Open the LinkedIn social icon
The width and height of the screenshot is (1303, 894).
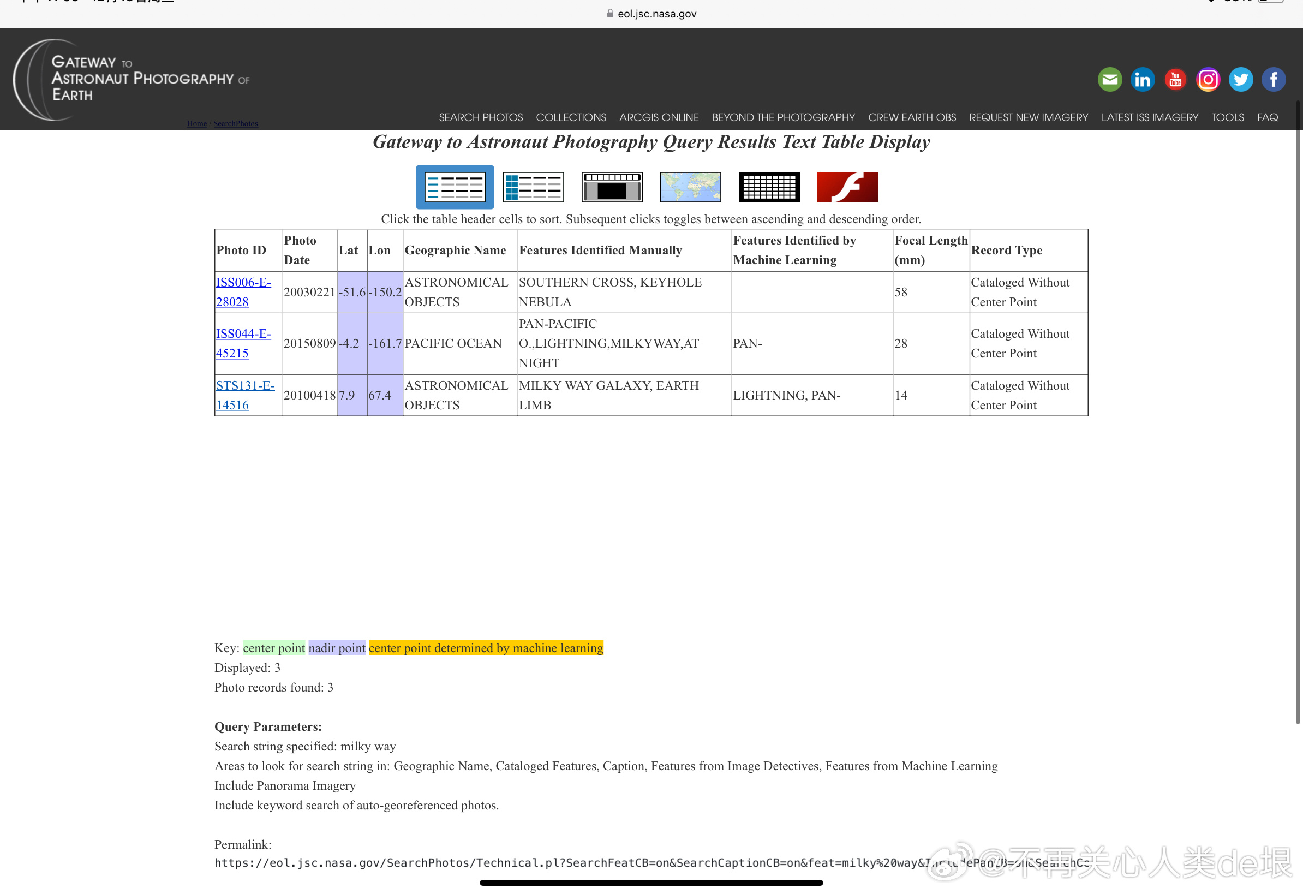(x=1142, y=80)
